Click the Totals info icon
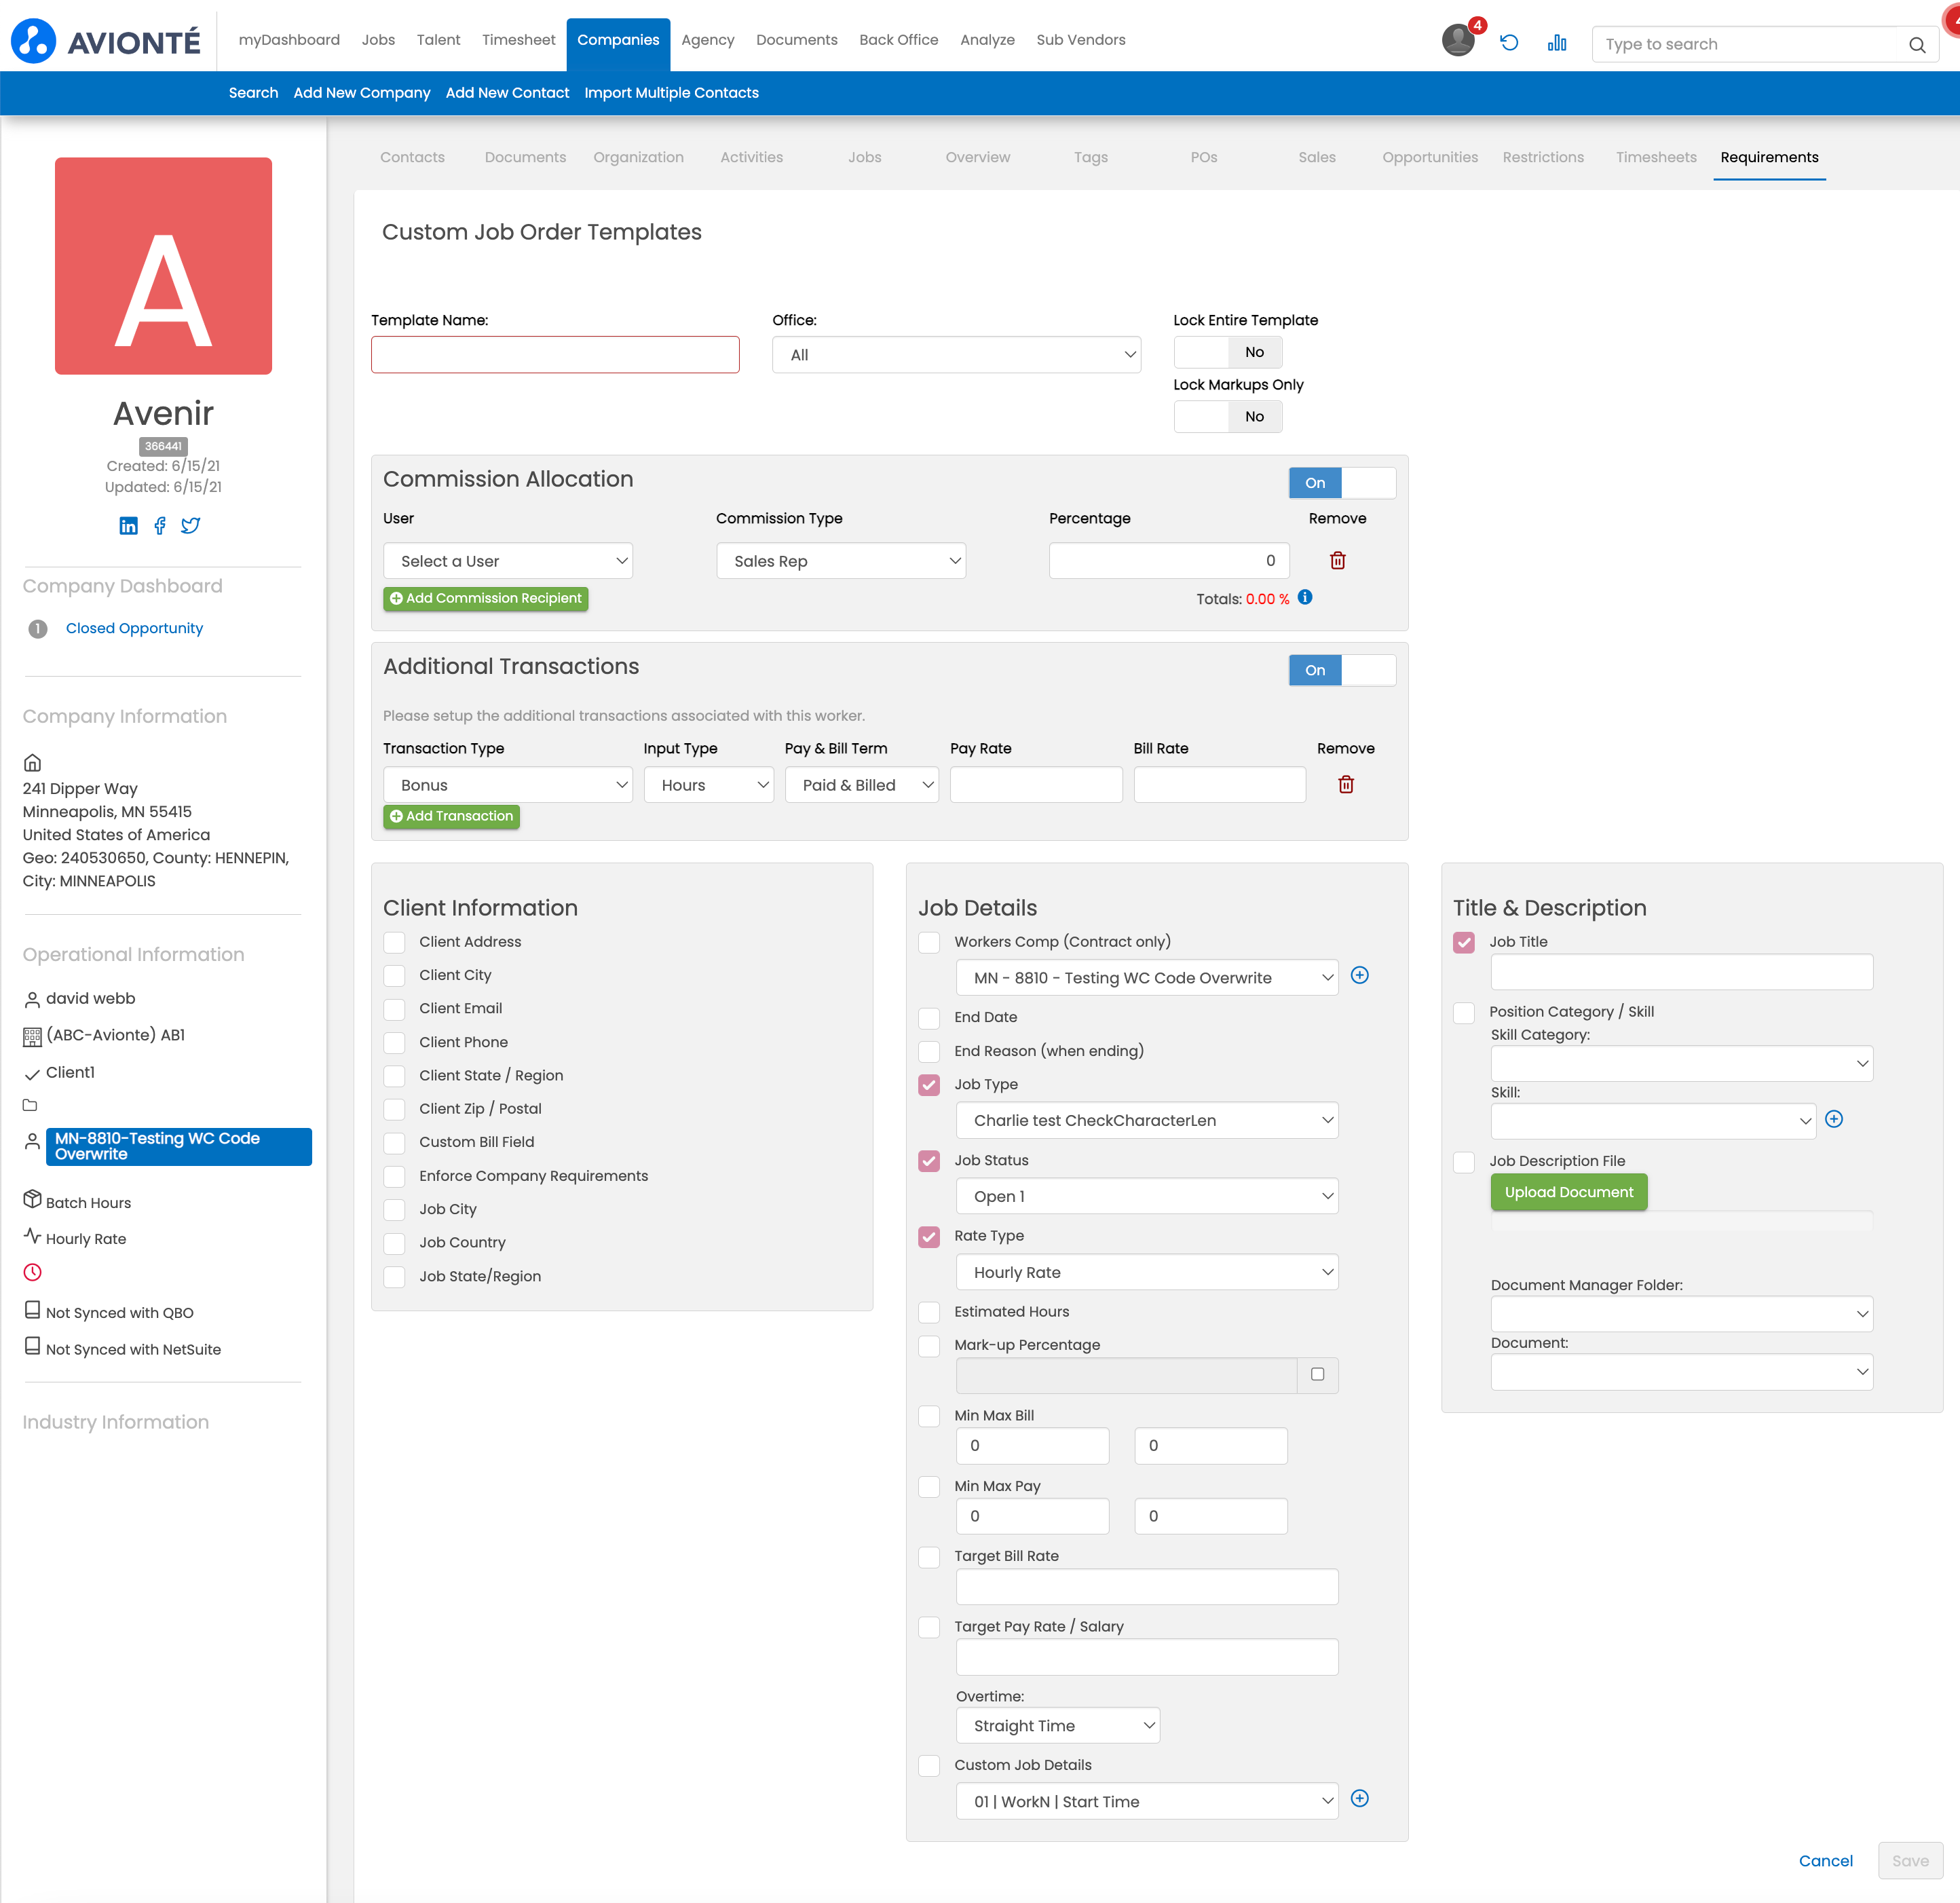The width and height of the screenshot is (1960, 1903). click(x=1305, y=598)
